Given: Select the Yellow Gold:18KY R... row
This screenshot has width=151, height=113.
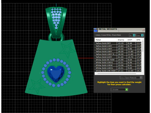Looking at the screenshot, I should pos(118,54).
